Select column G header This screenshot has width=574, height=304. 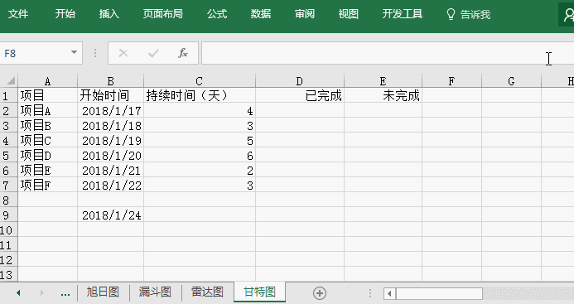click(511, 81)
